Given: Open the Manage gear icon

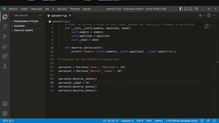Looking at the screenshot, I should pyautogui.click(x=5, y=113).
